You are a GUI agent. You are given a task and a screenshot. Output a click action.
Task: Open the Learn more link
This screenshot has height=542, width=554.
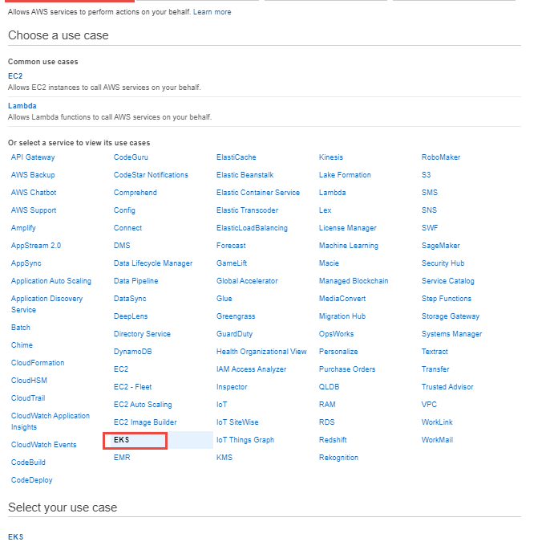(x=212, y=12)
